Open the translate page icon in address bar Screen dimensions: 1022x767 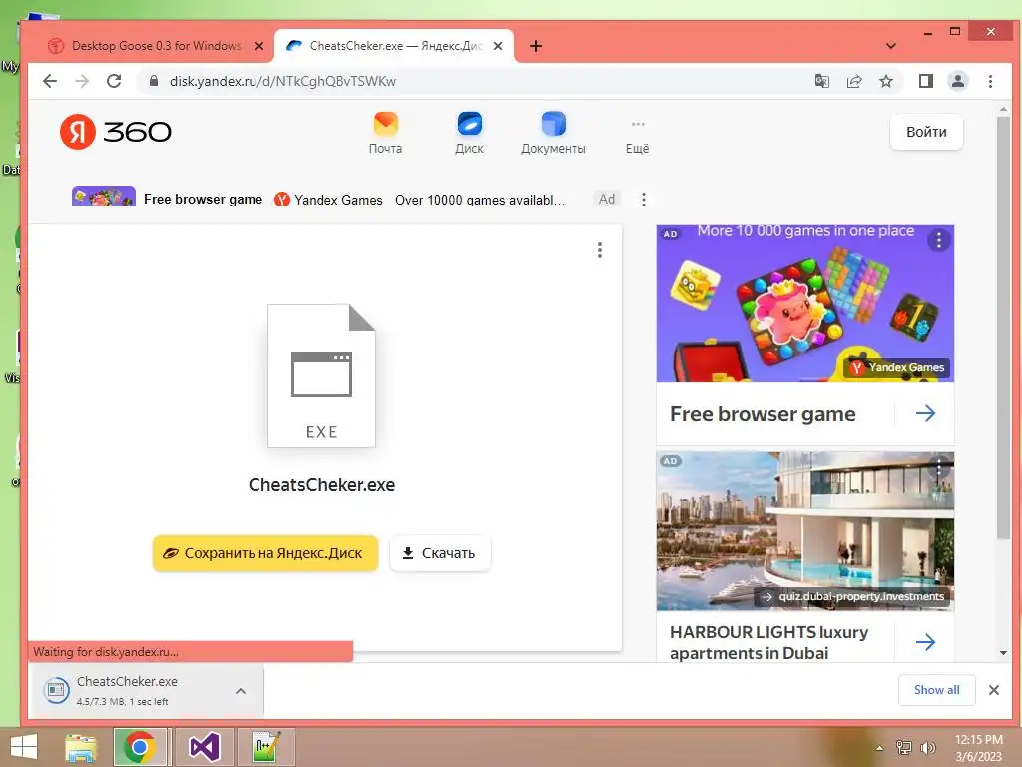822,81
